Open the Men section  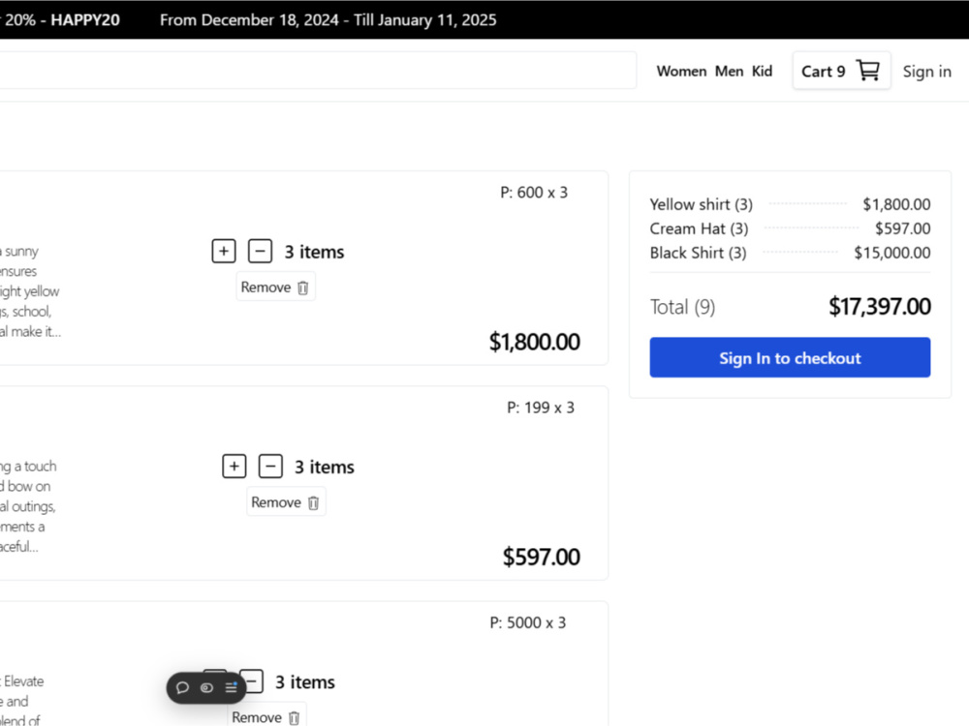coord(729,71)
